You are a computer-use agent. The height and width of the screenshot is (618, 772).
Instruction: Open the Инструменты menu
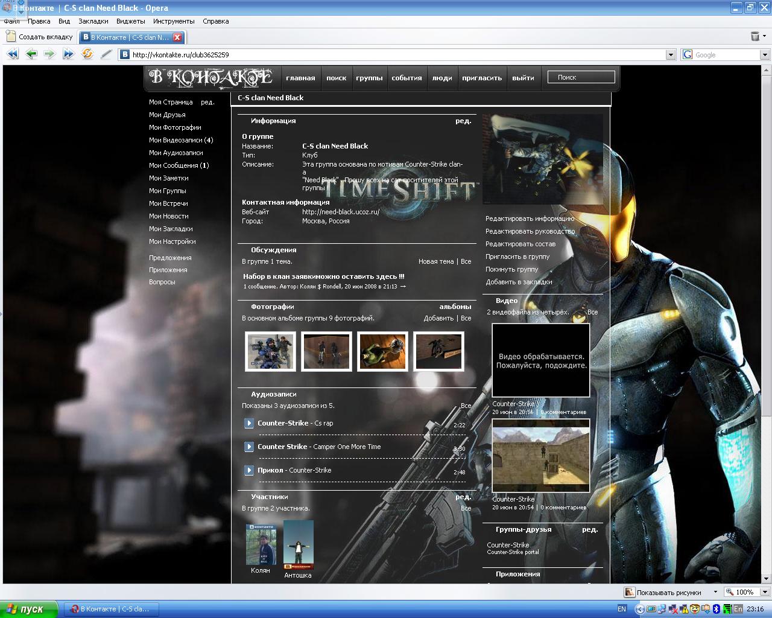(174, 21)
